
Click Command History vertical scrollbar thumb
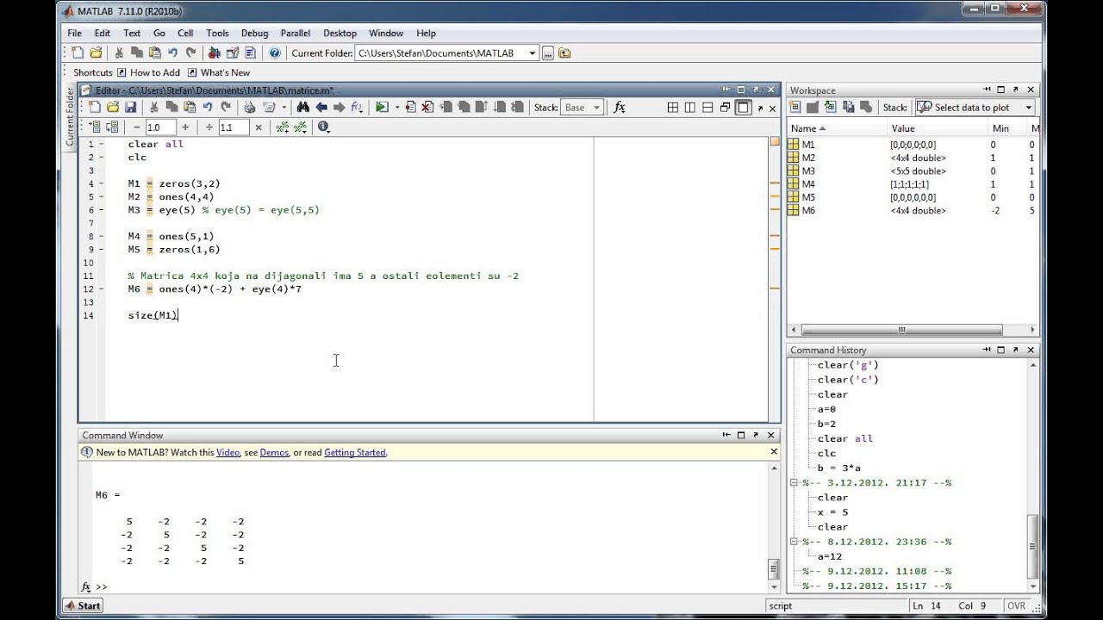(1033, 545)
